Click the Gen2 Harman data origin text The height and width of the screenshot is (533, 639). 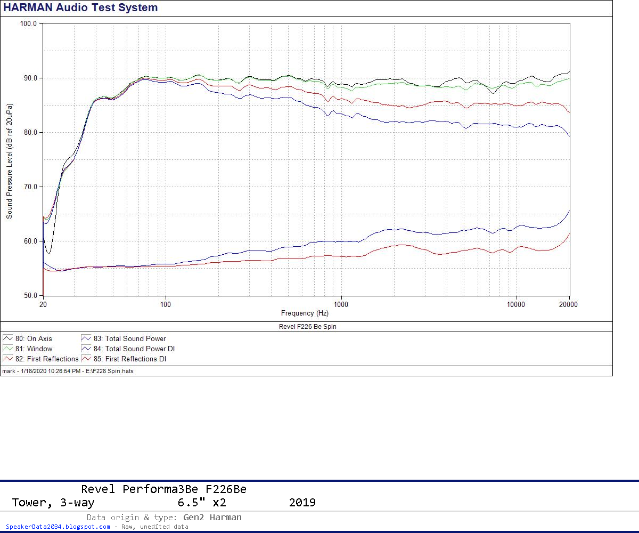tap(212, 516)
